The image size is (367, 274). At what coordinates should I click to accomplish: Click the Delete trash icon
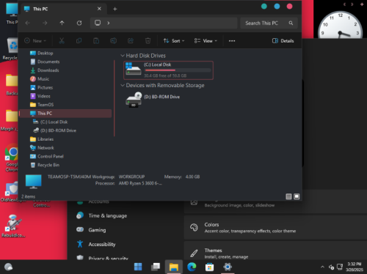148,41
